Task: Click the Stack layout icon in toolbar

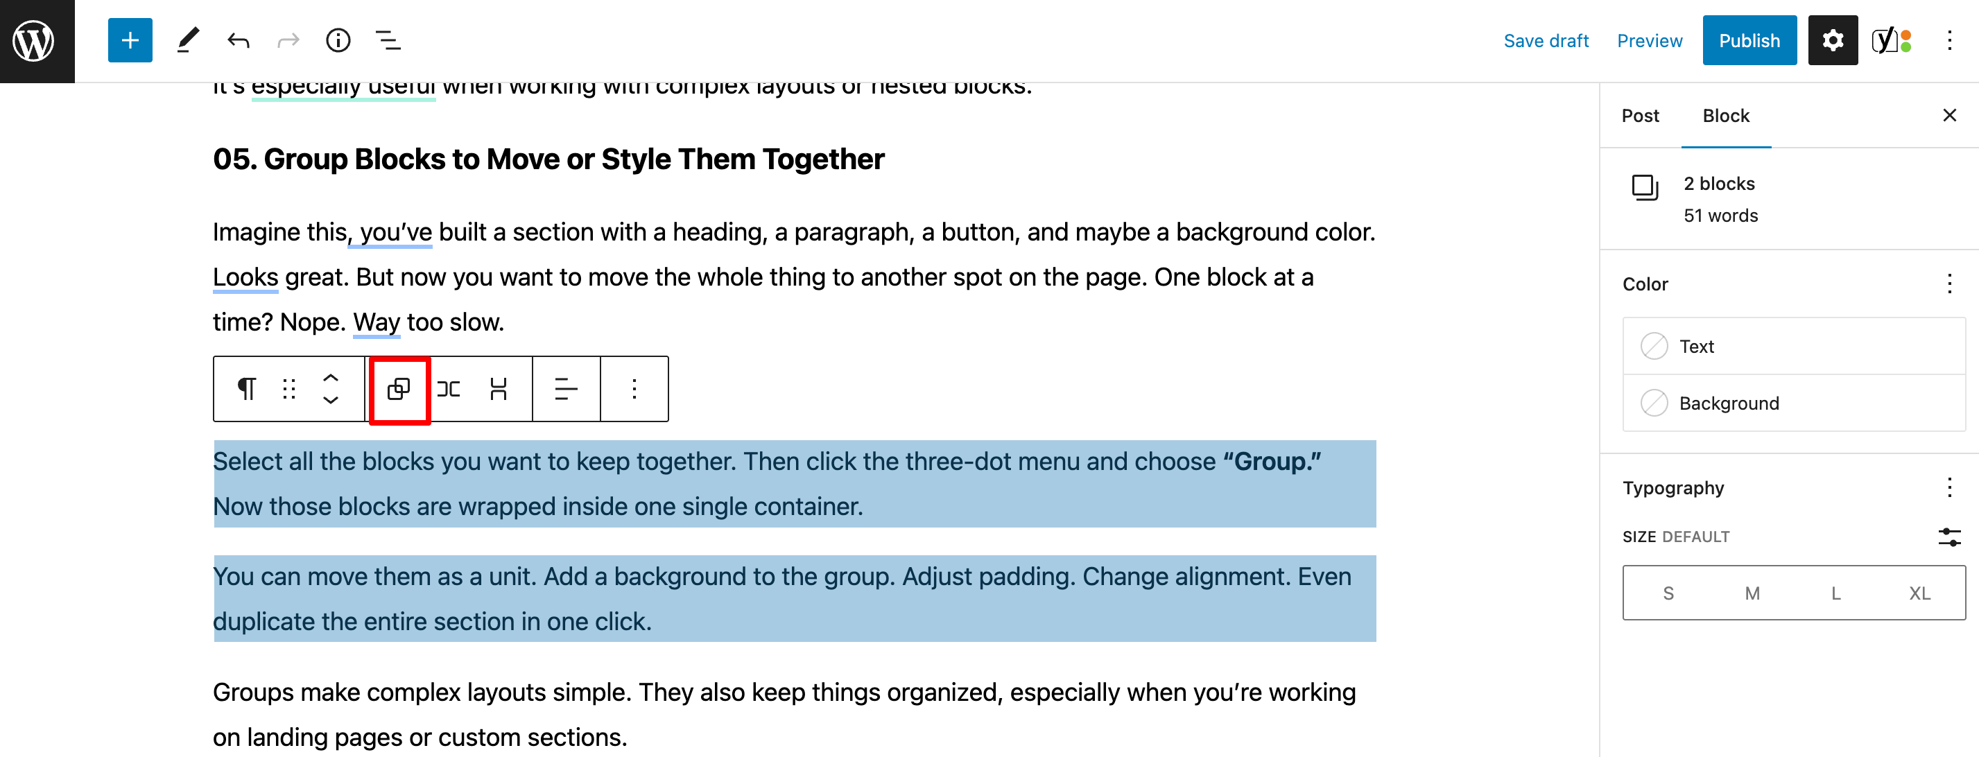Action: tap(499, 390)
